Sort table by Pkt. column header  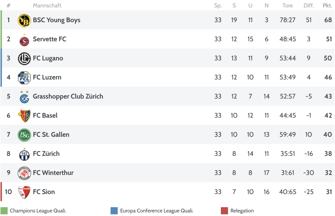(327, 5)
